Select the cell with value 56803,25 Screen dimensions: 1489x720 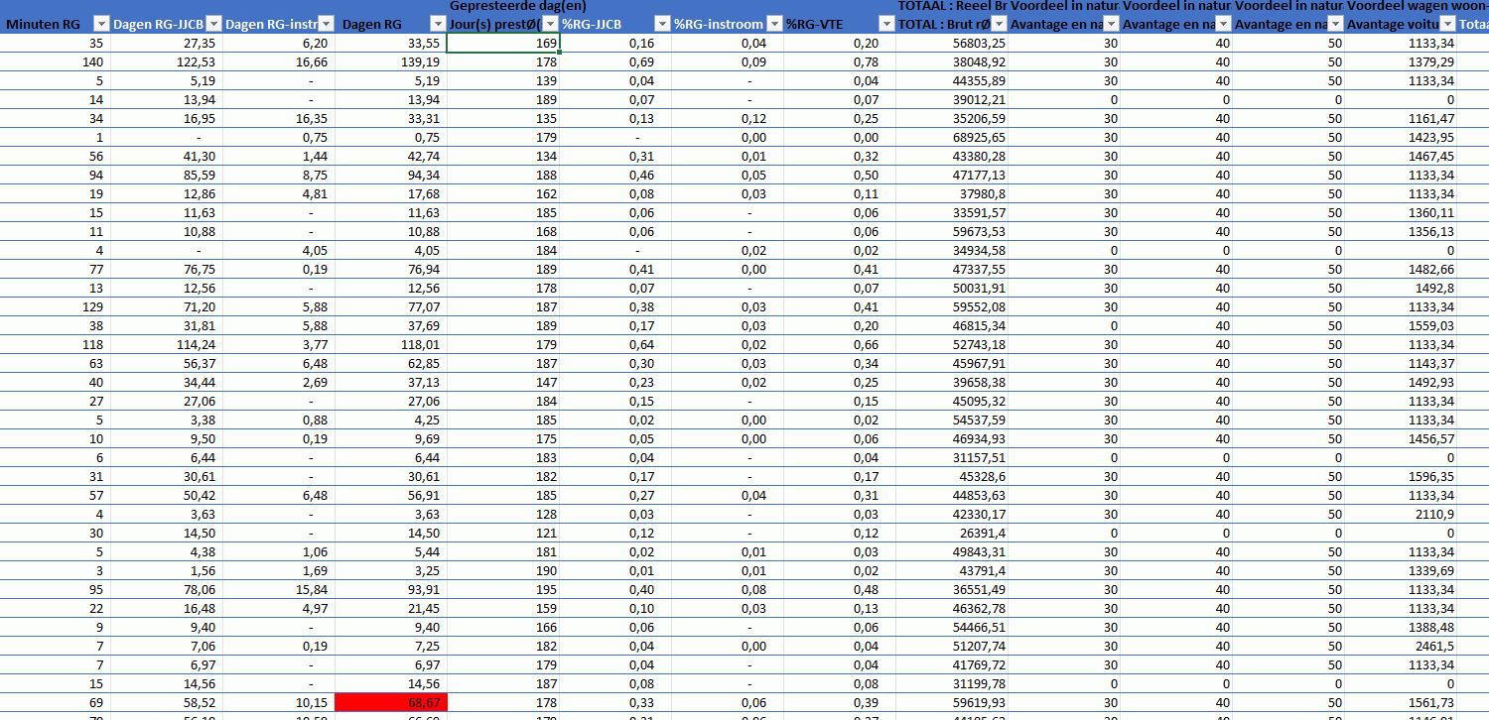[x=953, y=43]
